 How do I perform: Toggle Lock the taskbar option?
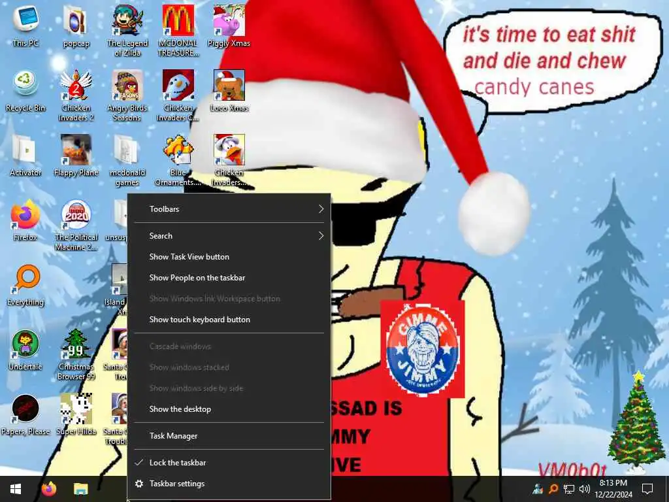click(x=229, y=462)
